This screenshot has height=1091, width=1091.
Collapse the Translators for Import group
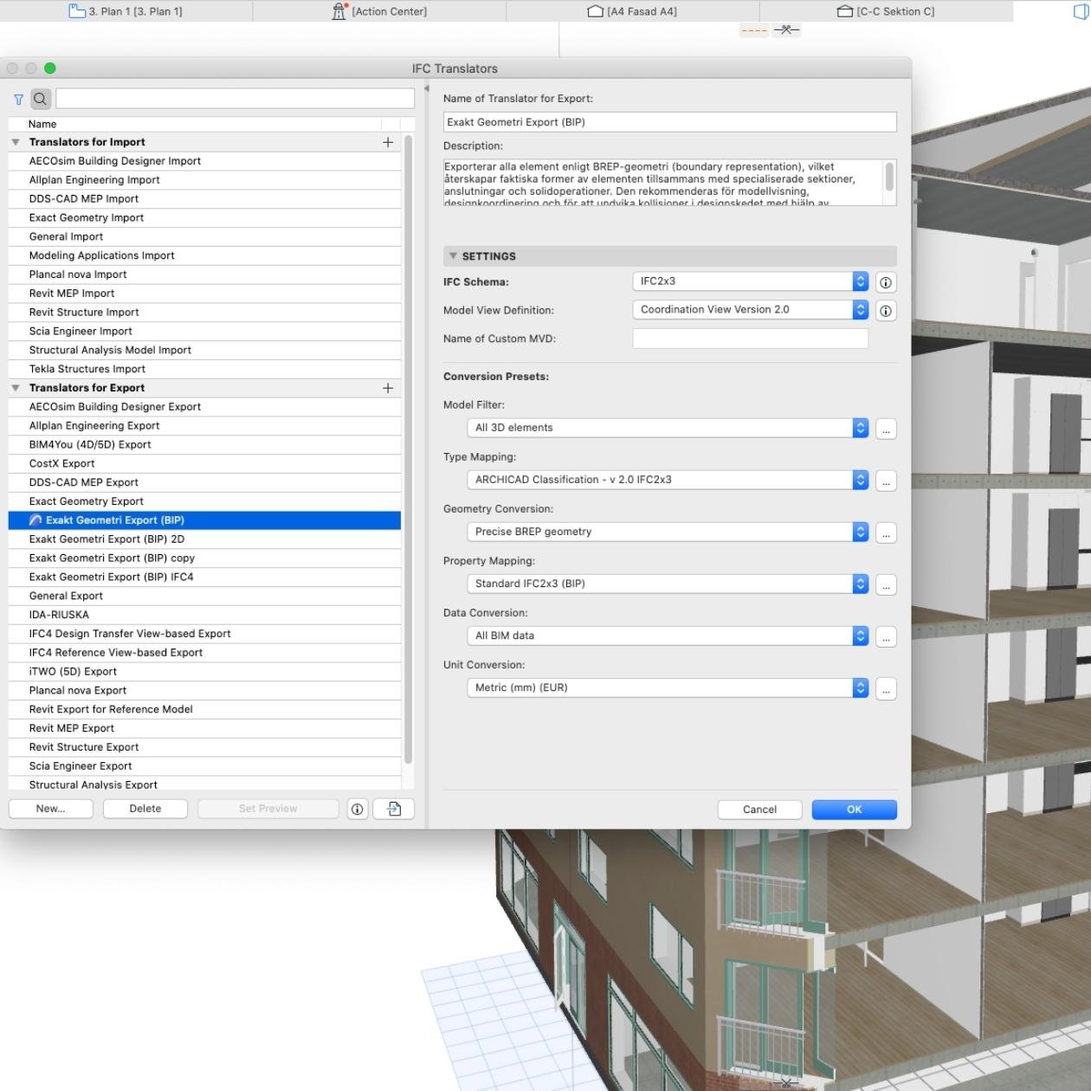tap(16, 142)
